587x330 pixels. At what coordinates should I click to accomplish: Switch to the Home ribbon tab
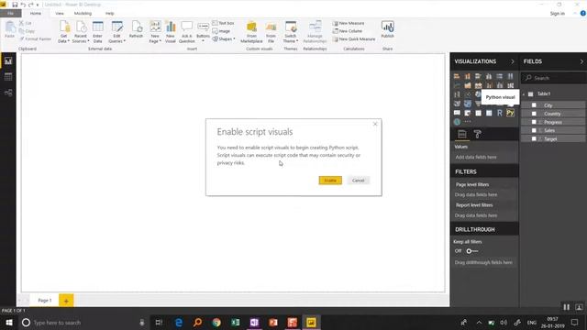[36, 14]
